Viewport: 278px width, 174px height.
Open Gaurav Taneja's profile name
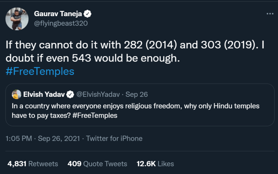click(x=58, y=14)
